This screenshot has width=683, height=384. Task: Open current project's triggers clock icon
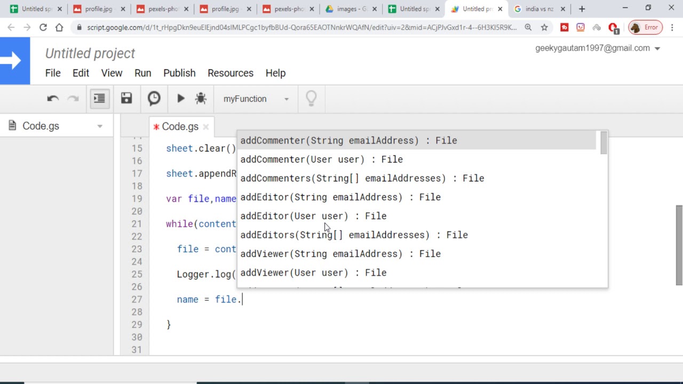[154, 99]
